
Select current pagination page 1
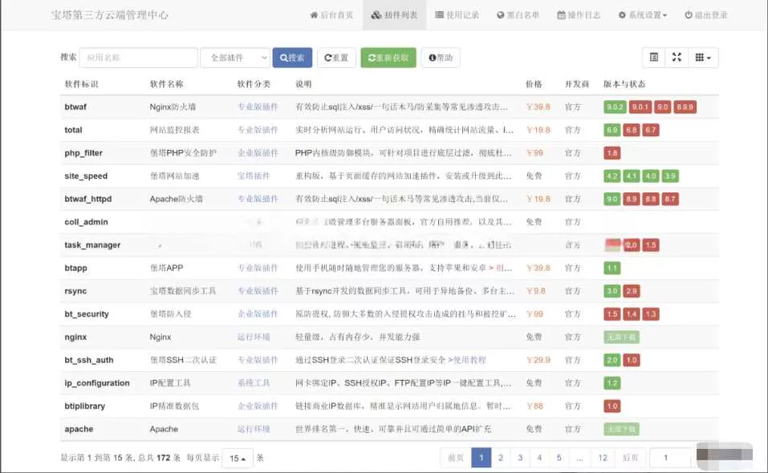tap(481, 458)
